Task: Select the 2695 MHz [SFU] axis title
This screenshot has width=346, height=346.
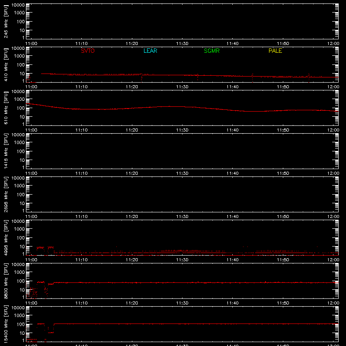Action: pos(6,194)
